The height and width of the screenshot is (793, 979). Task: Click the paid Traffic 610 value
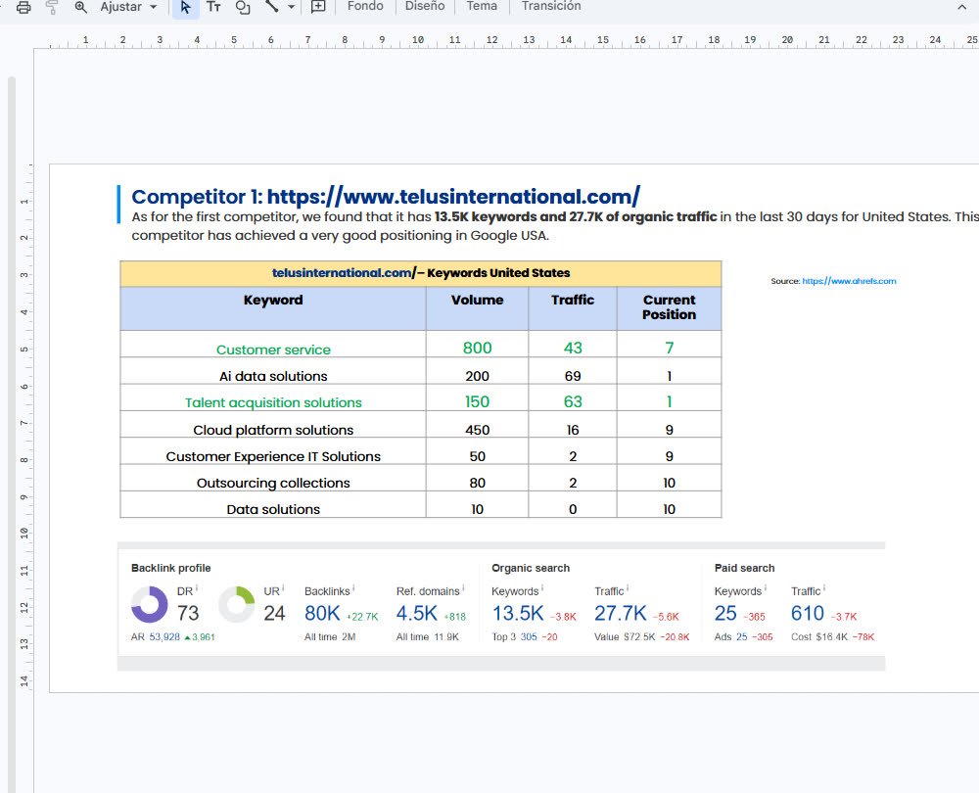click(808, 613)
